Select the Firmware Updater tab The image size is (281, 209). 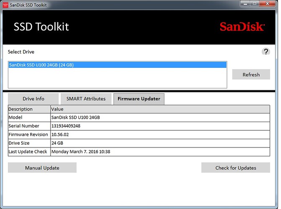pyautogui.click(x=139, y=99)
